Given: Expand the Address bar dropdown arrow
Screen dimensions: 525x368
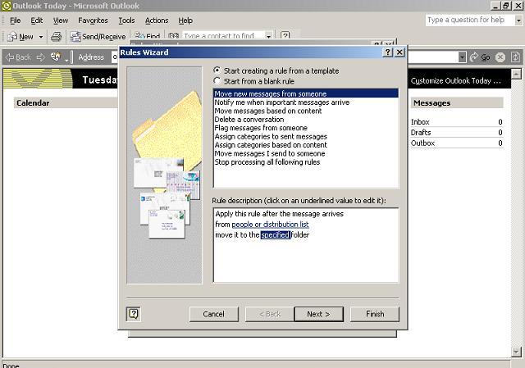Looking at the screenshot, I should [462, 57].
